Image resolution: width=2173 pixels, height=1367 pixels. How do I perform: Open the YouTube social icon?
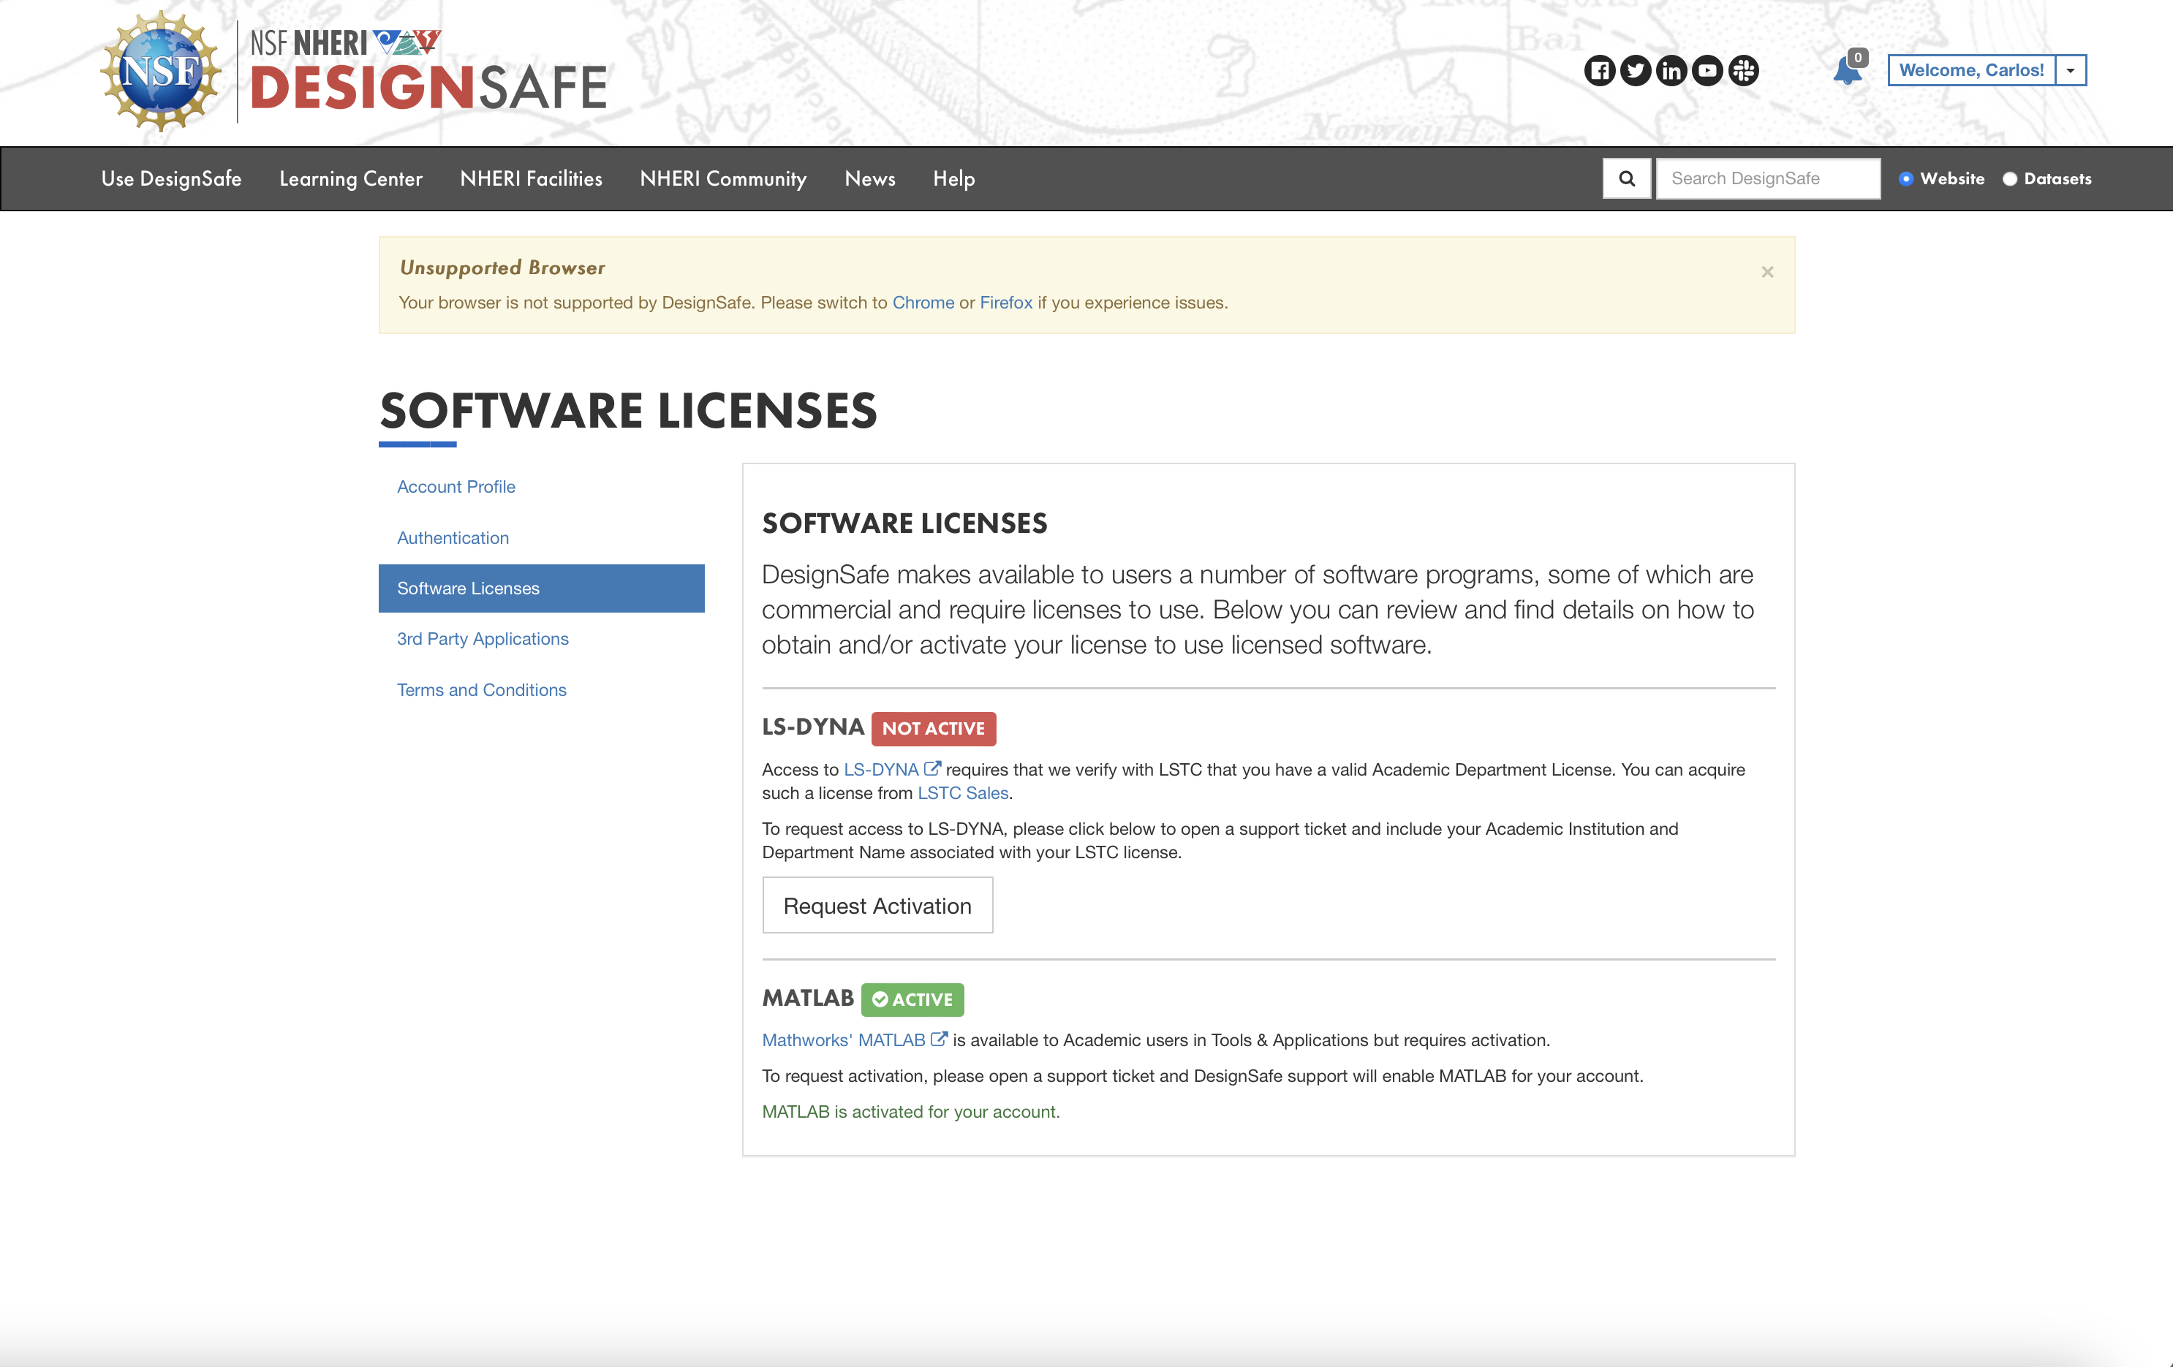click(1707, 70)
